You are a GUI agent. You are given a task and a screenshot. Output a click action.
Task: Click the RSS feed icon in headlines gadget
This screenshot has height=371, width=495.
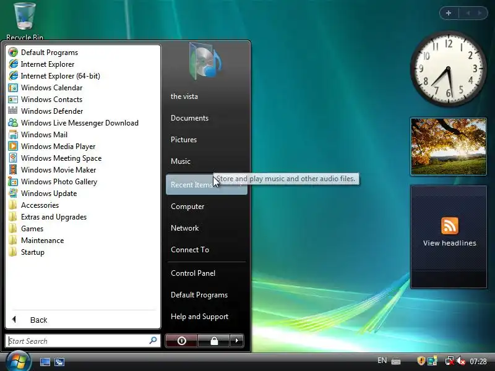tap(450, 226)
